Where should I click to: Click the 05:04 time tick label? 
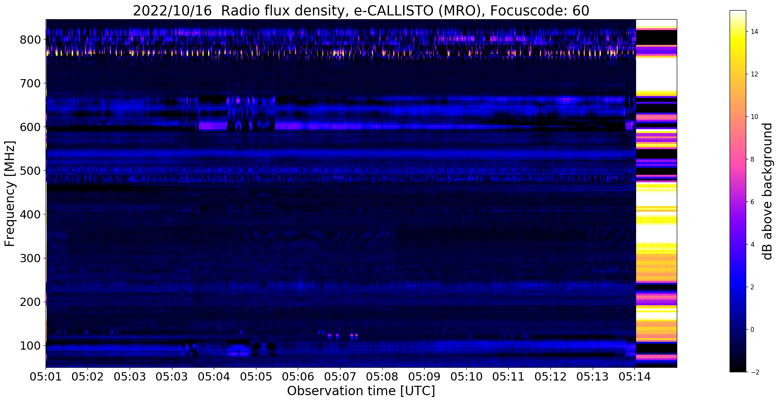tap(214, 377)
